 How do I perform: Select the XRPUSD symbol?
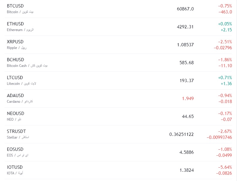pyautogui.click(x=15, y=42)
